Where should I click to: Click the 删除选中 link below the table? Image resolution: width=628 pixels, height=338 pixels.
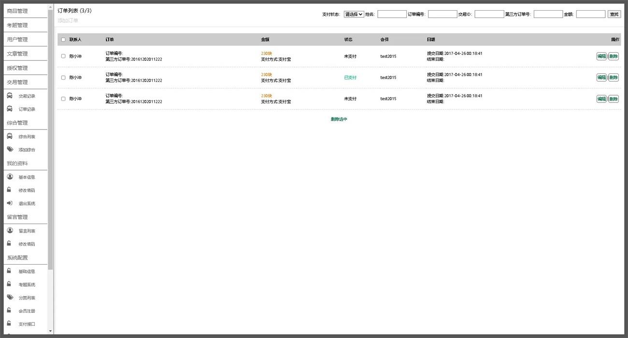[x=339, y=119]
